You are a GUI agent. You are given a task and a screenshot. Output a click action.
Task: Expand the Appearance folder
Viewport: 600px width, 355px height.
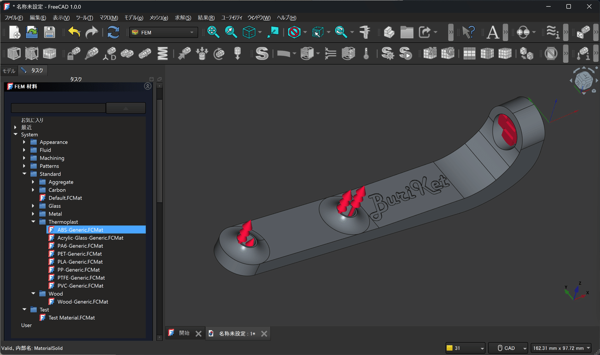[24, 142]
